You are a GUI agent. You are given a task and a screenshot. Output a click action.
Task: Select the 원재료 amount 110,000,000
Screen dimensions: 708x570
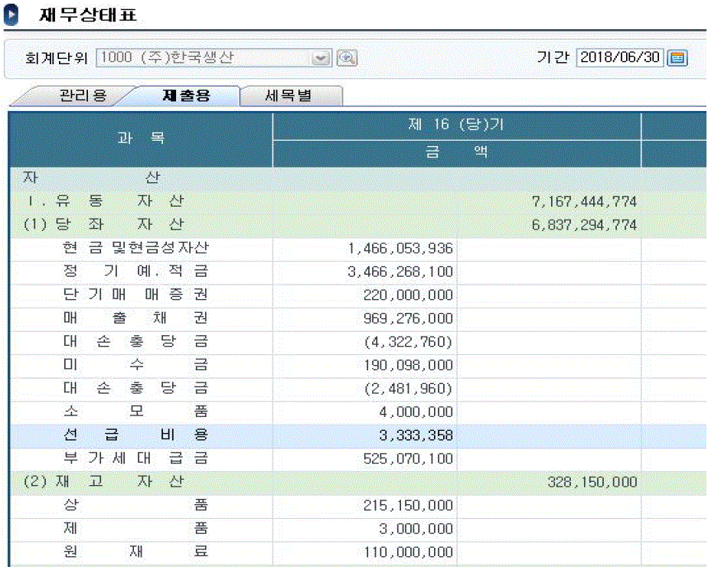(407, 552)
